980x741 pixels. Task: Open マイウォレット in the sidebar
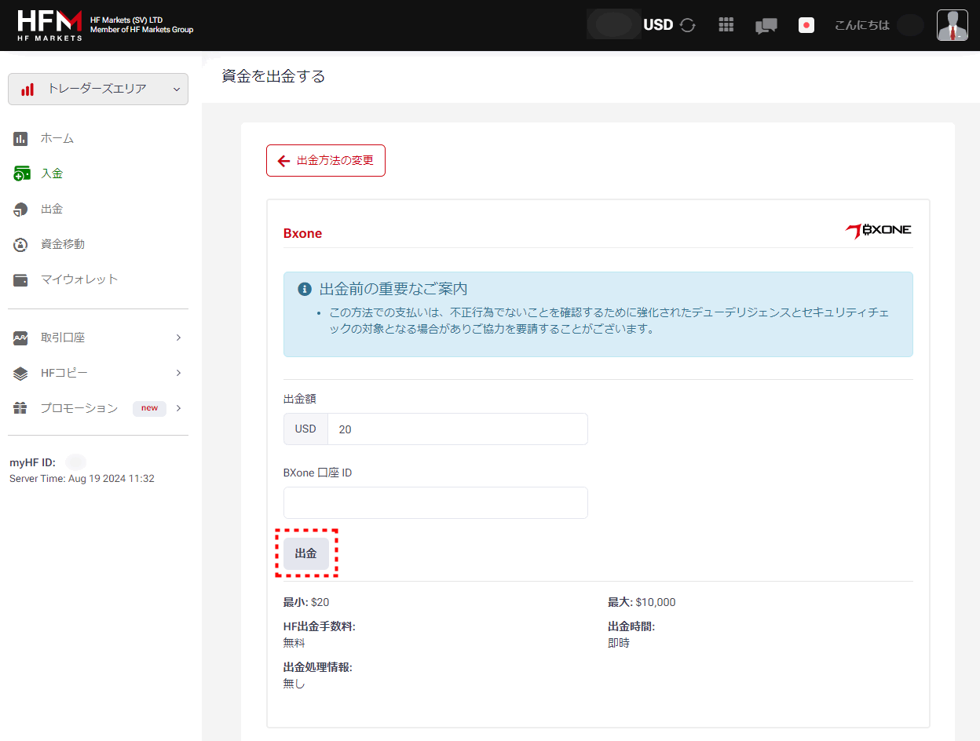tap(79, 279)
